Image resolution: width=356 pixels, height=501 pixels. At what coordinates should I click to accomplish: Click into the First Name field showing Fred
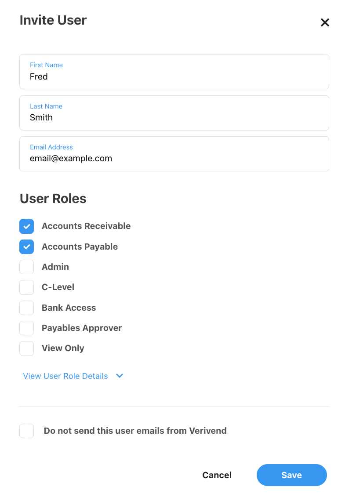coord(174,76)
